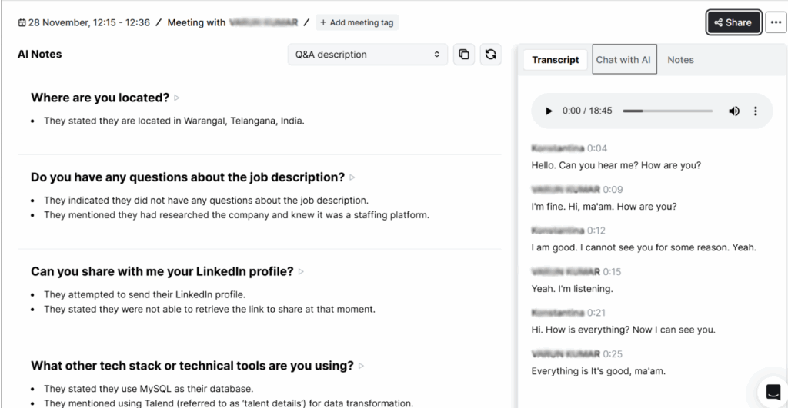Image resolution: width=788 pixels, height=408 pixels.
Task: Click the 'Meeting with' title text
Action: (196, 22)
